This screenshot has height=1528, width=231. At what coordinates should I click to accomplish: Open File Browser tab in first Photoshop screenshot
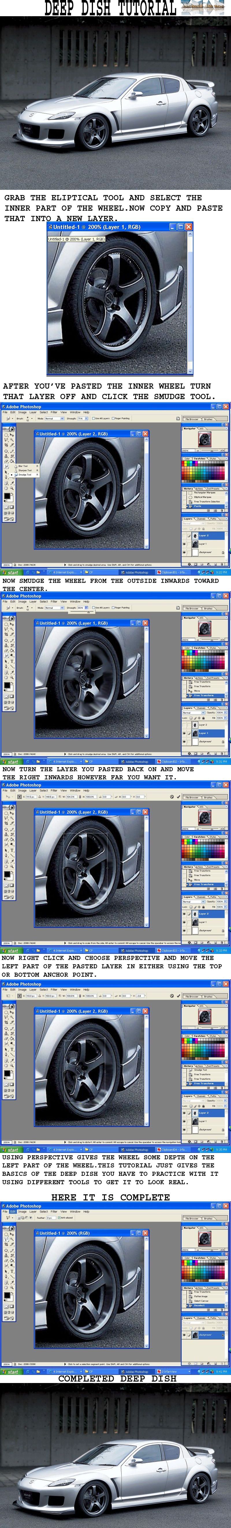coord(191,419)
